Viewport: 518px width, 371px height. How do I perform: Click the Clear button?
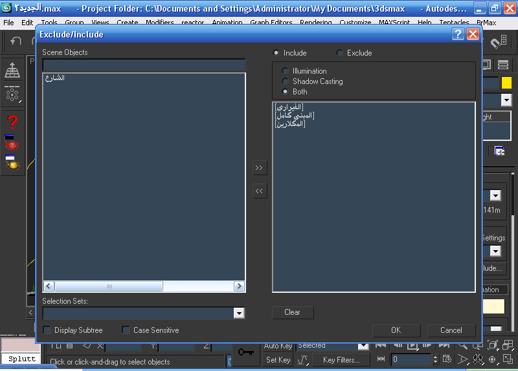click(293, 312)
